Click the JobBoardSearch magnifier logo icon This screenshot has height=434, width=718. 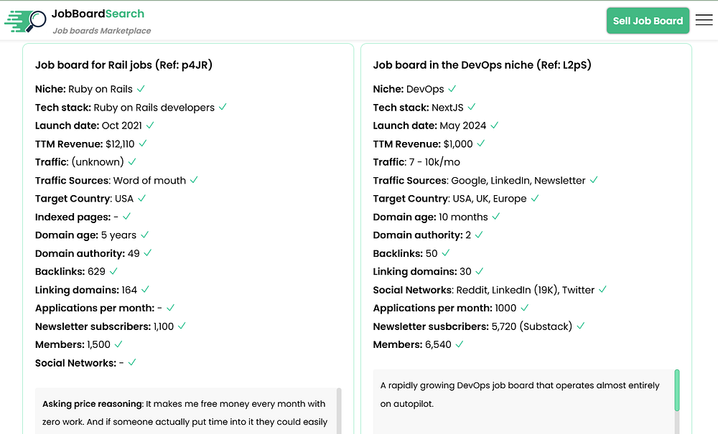(x=25, y=21)
